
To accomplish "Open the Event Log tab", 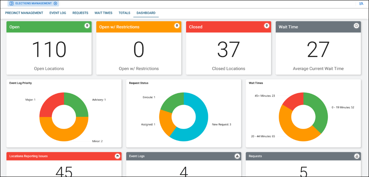I will point(58,13).
